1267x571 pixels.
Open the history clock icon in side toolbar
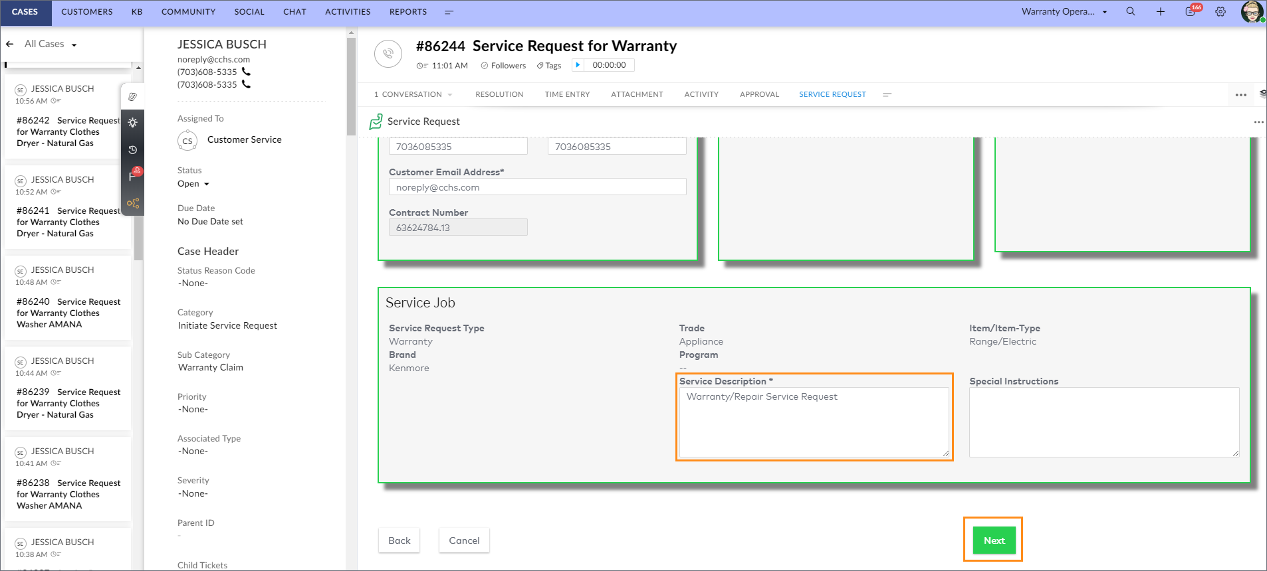pos(133,150)
